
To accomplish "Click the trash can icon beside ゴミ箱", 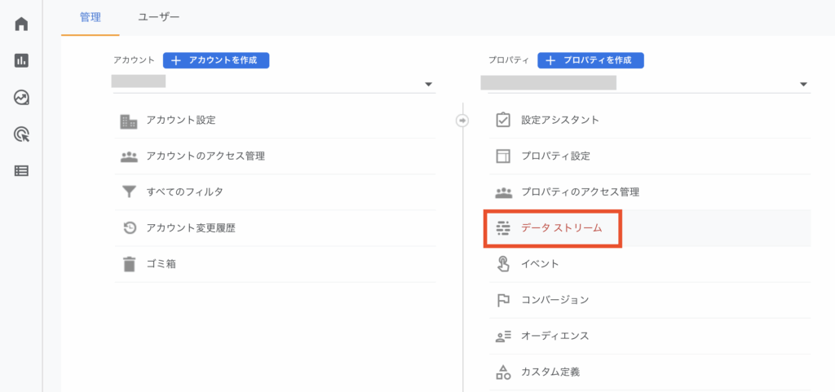I will [x=129, y=264].
